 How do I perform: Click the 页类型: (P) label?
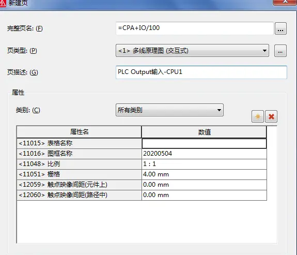[x=22, y=51]
